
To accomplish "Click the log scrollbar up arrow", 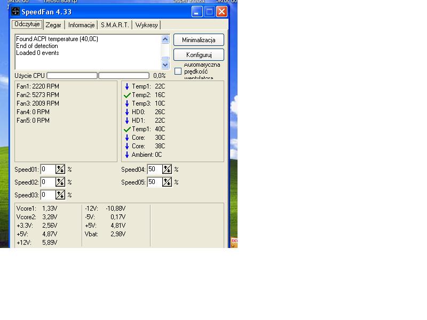I will (x=165, y=39).
